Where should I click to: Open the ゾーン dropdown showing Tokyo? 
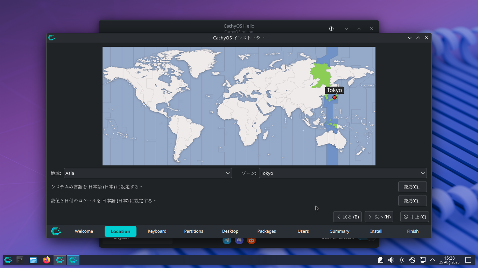click(343, 173)
